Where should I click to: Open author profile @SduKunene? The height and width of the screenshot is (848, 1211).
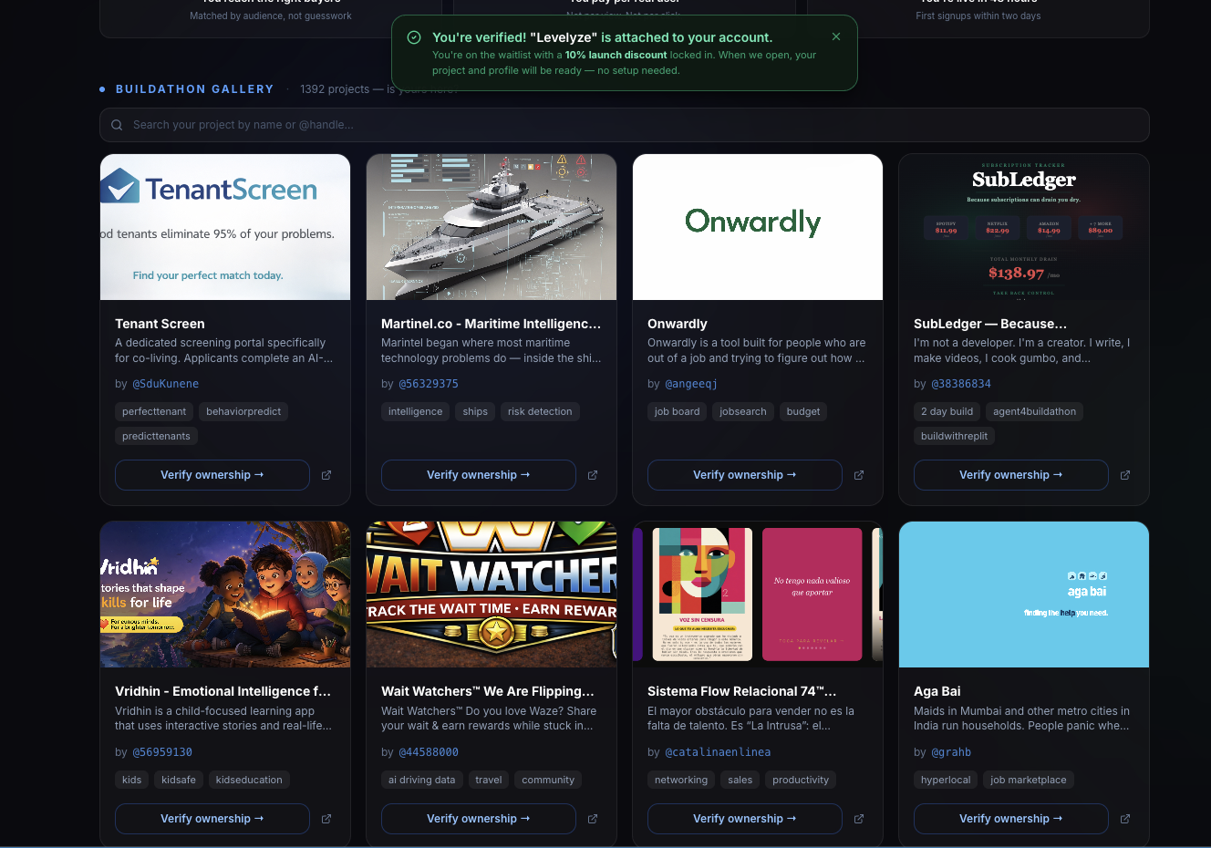(165, 384)
